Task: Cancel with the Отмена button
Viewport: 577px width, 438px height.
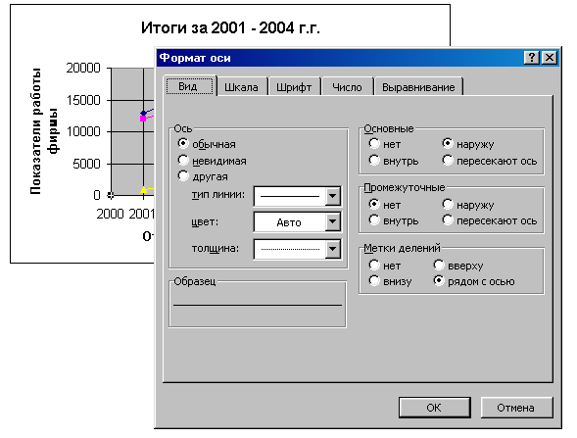Action: (516, 408)
